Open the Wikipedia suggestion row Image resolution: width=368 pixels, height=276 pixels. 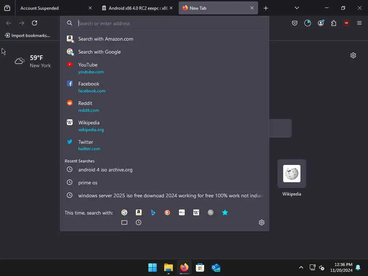(164, 126)
